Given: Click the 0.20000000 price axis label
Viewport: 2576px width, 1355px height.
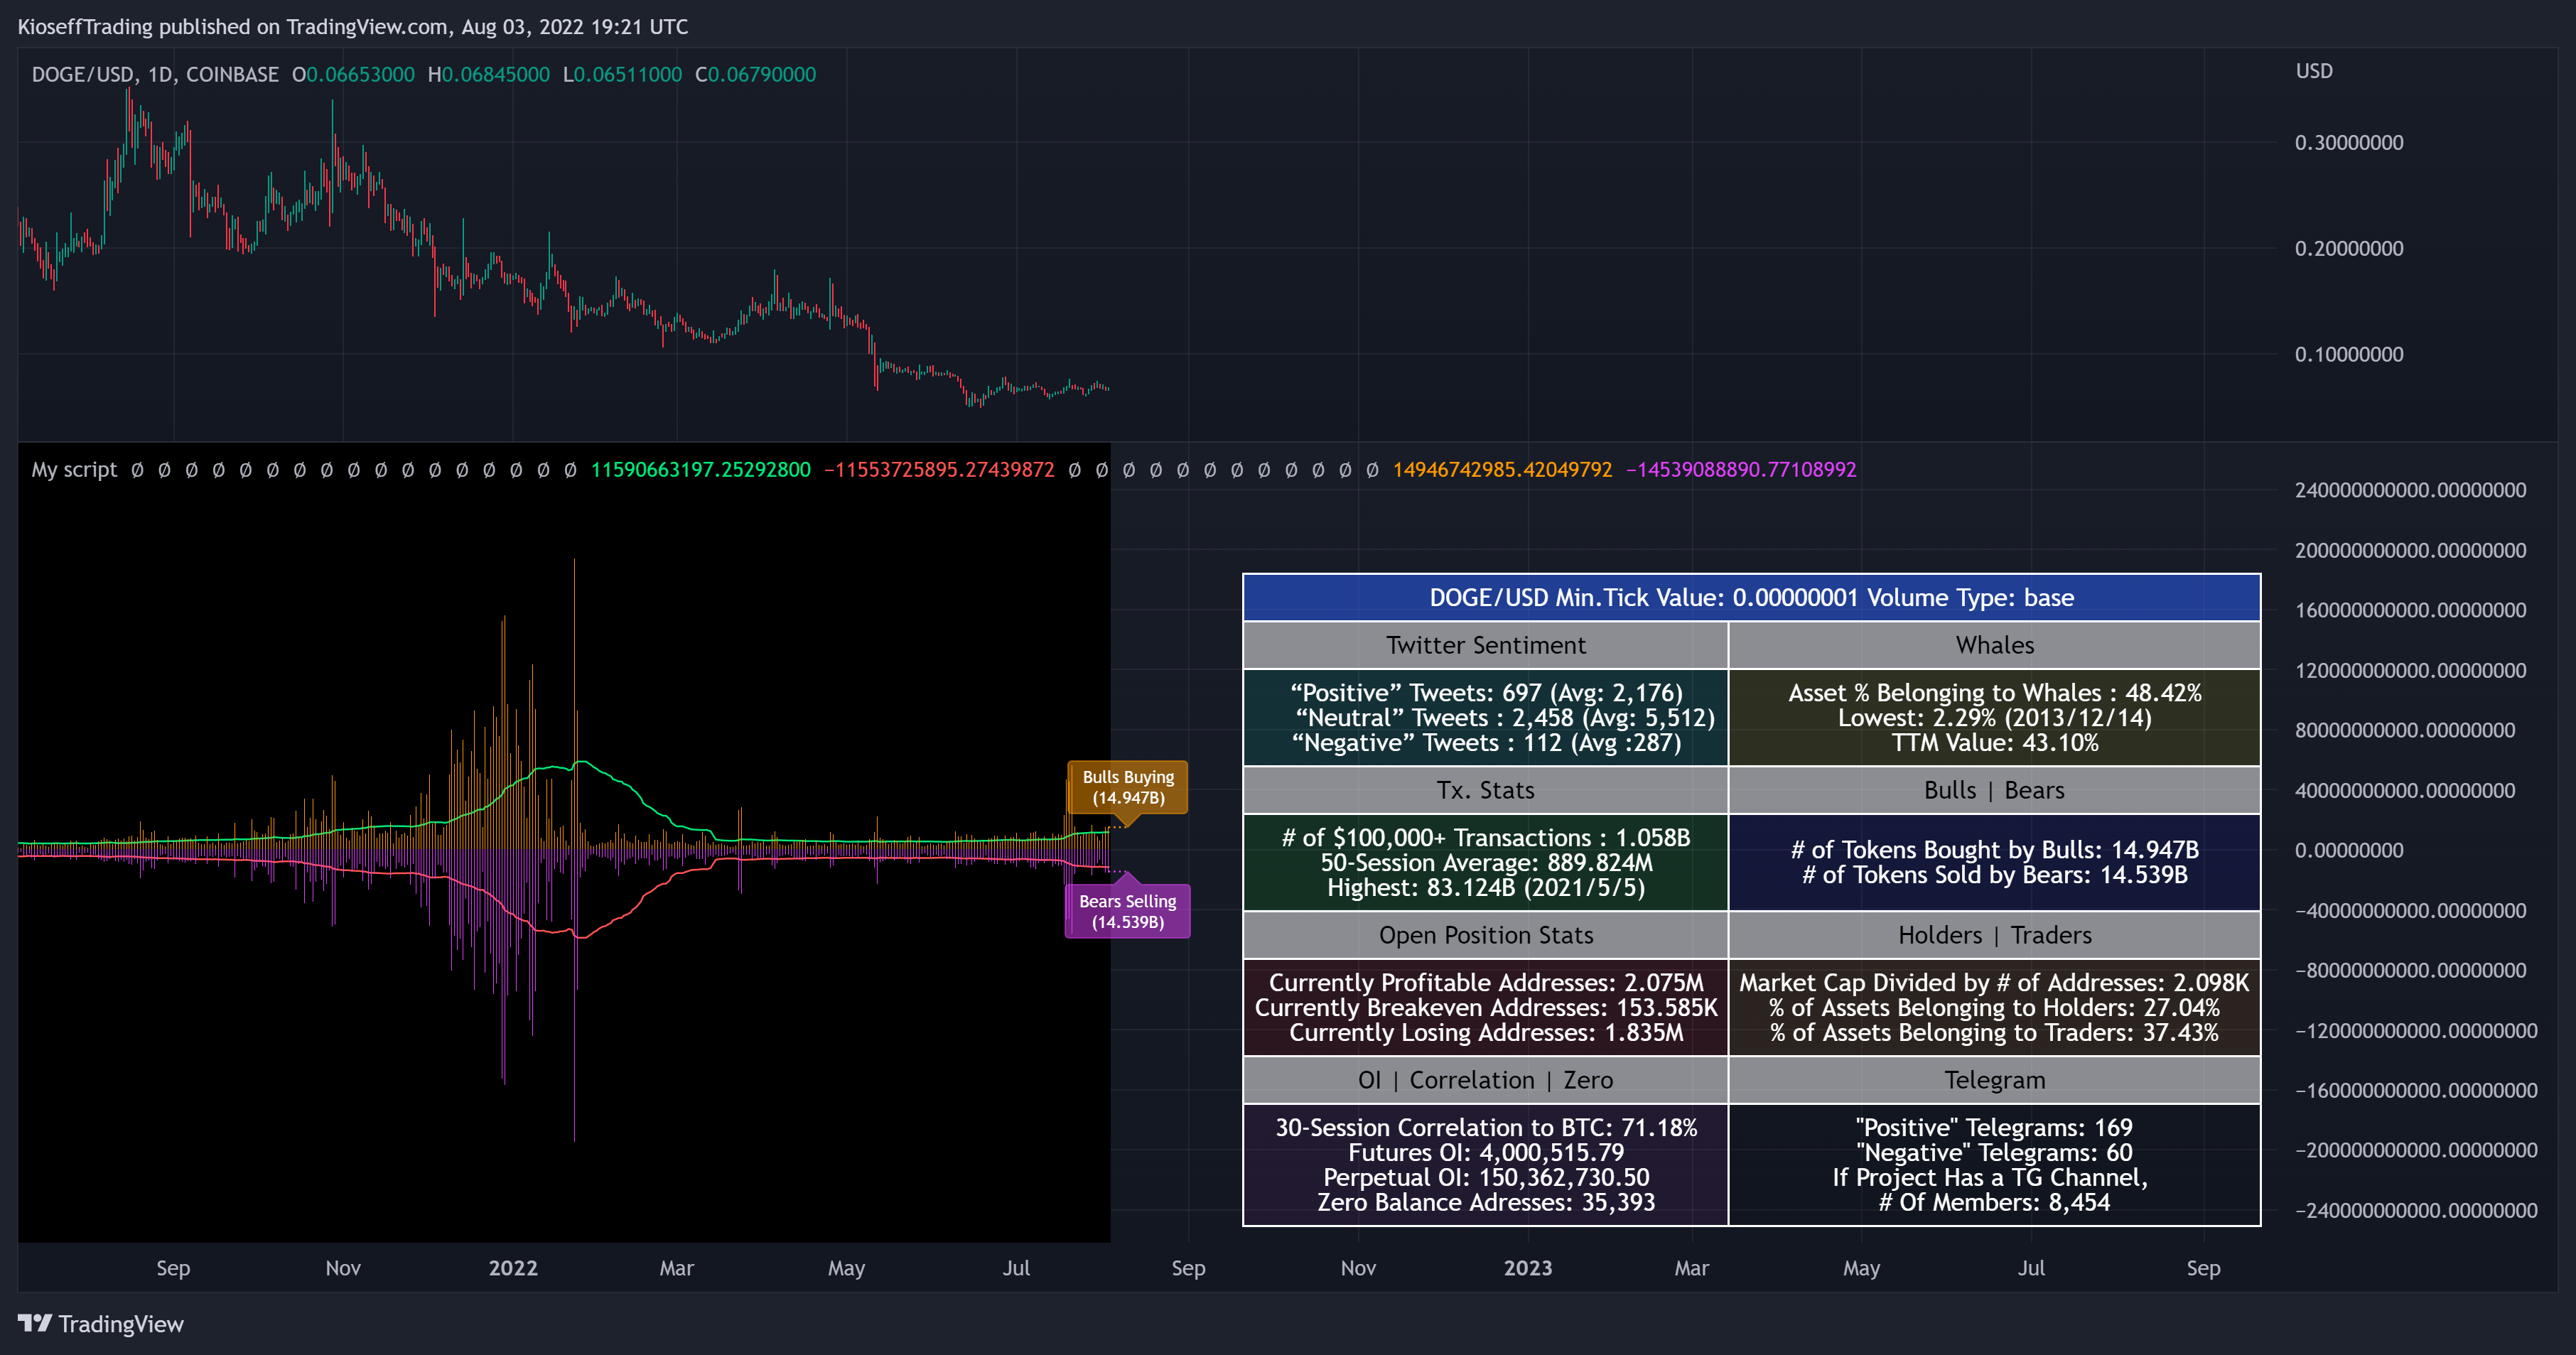Looking at the screenshot, I should [x=2349, y=249].
